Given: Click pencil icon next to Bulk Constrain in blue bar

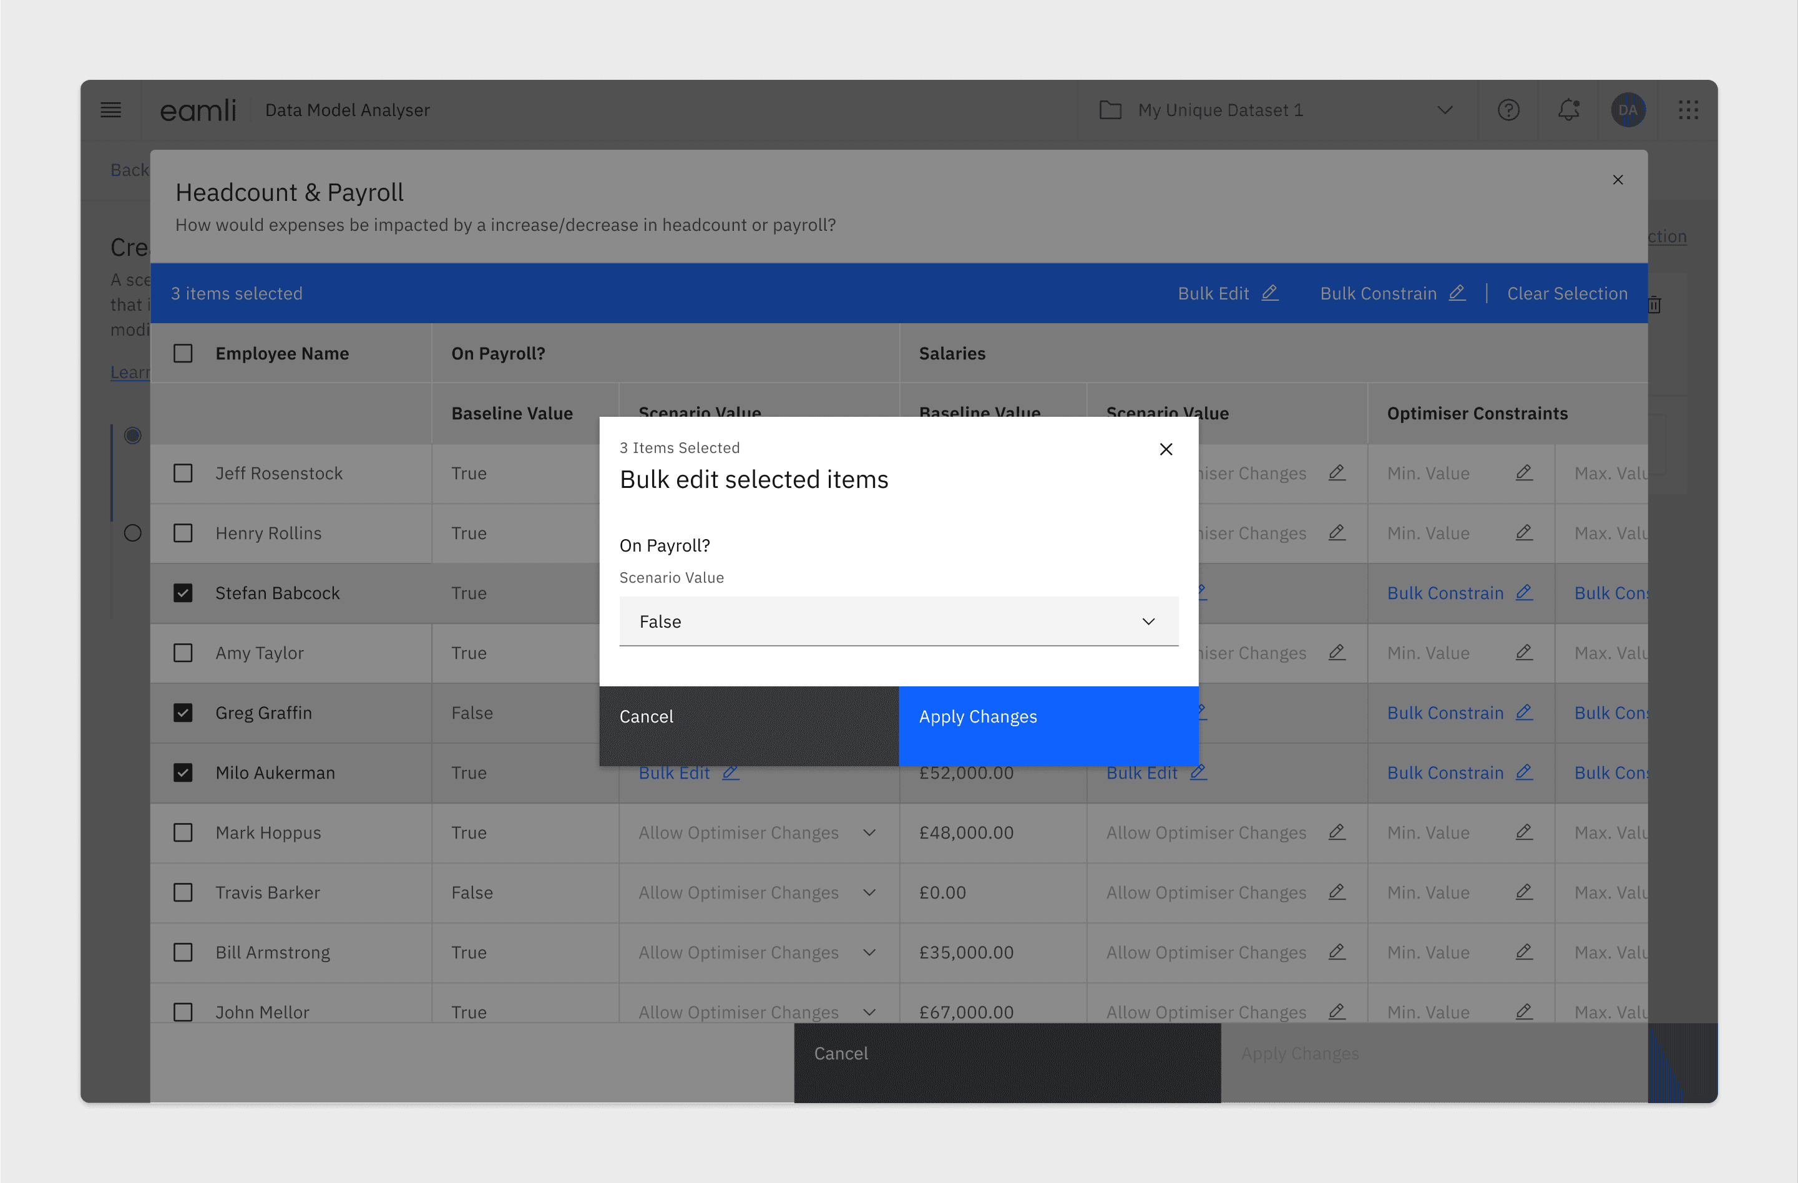Looking at the screenshot, I should tap(1457, 293).
